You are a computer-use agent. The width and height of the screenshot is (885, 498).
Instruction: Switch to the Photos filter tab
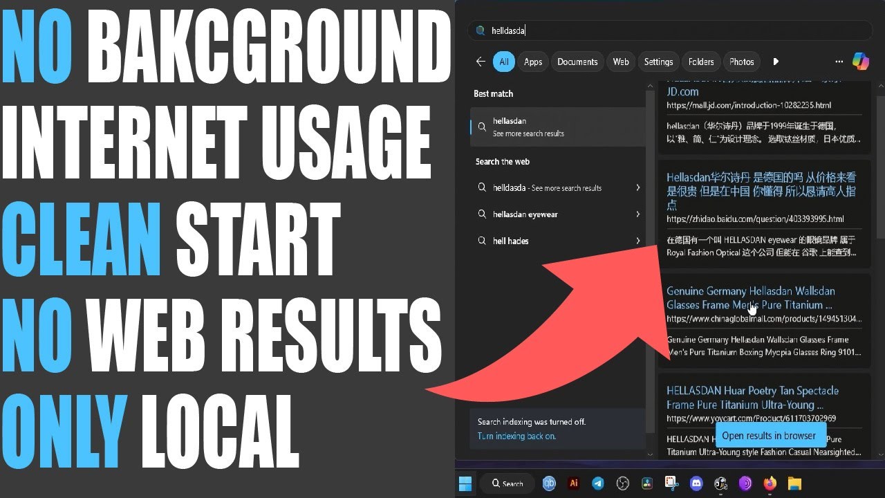(x=742, y=62)
